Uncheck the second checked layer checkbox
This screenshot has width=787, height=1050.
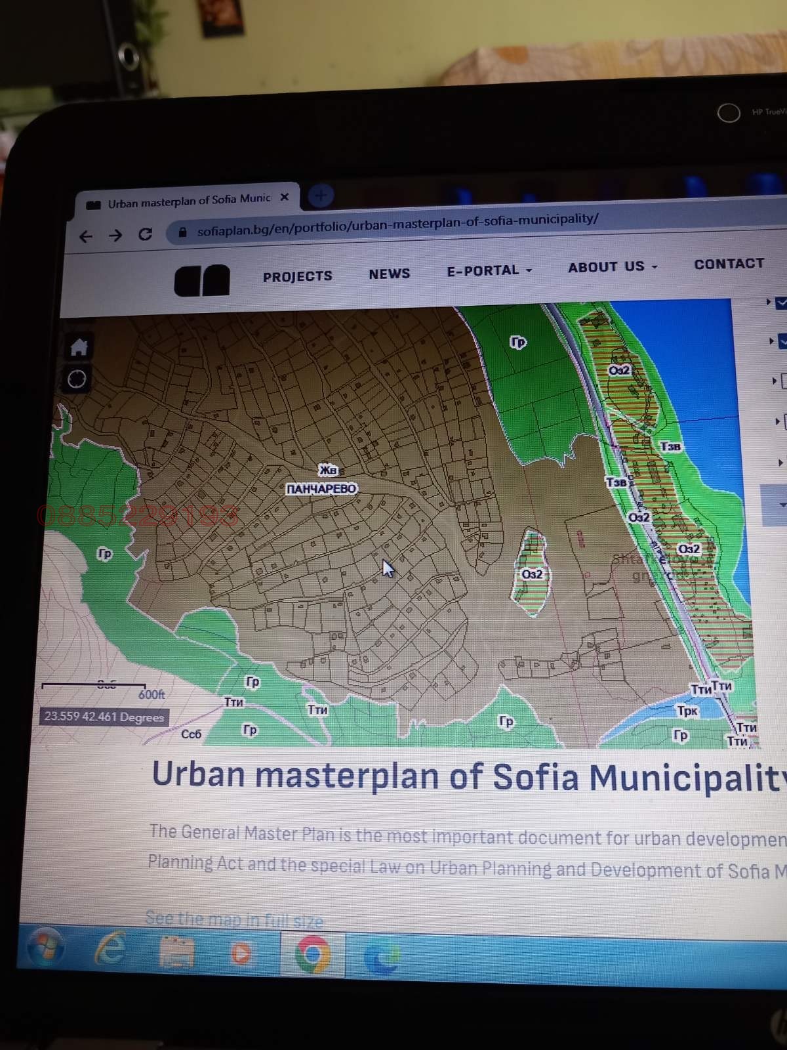(782, 341)
